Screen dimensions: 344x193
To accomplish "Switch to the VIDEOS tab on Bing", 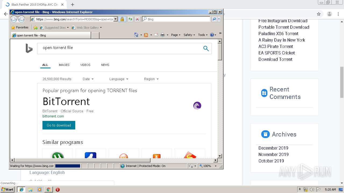I will 85,65.
